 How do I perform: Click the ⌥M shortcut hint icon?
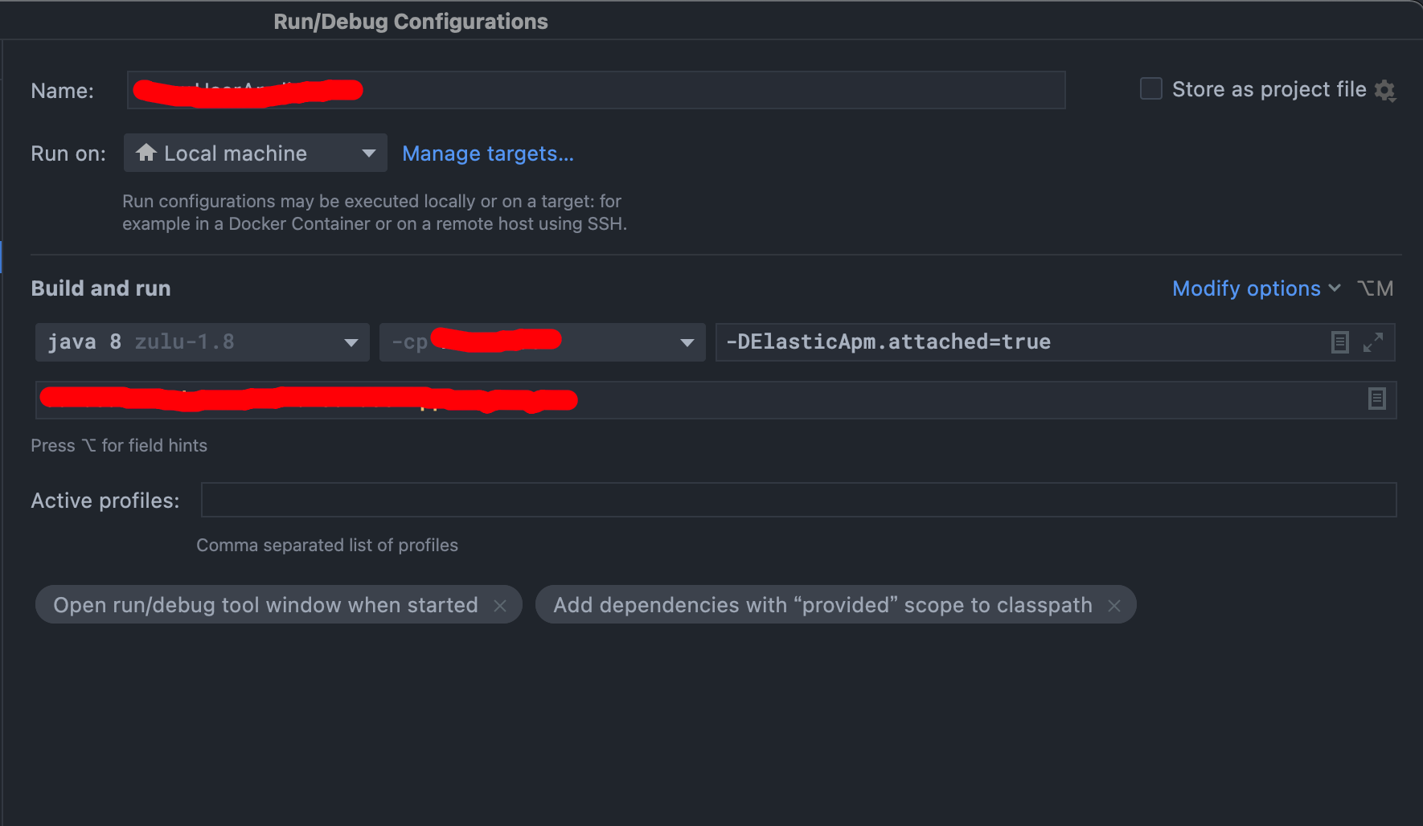tap(1376, 288)
